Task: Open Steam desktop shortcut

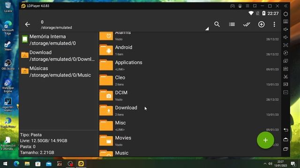Action: point(8,46)
